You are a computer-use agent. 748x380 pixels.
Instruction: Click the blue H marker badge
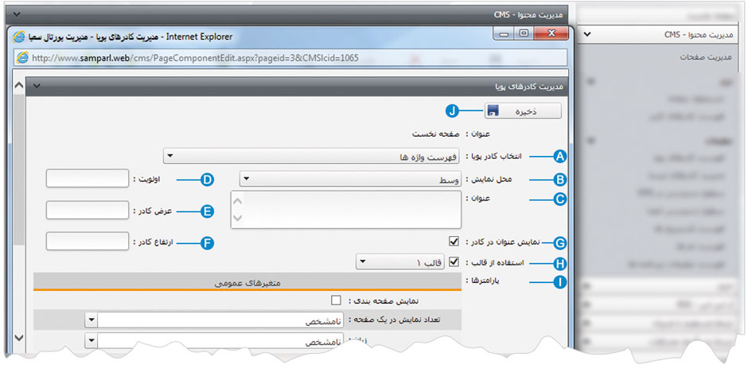pos(559,262)
